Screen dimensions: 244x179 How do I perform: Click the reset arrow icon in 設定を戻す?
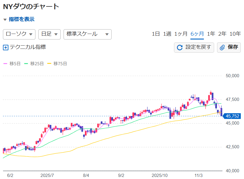(x=180, y=47)
